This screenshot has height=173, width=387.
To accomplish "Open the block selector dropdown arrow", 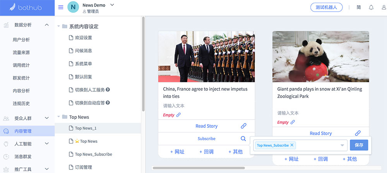I will (x=342, y=146).
